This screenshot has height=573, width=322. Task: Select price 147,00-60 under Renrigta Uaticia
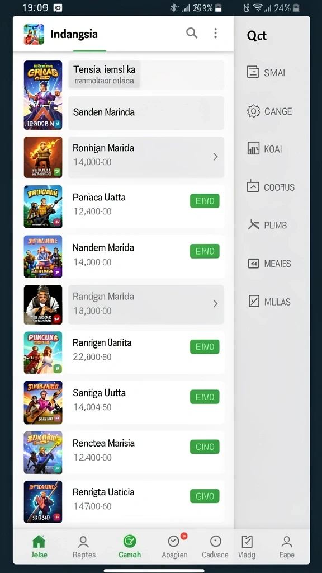92,506
